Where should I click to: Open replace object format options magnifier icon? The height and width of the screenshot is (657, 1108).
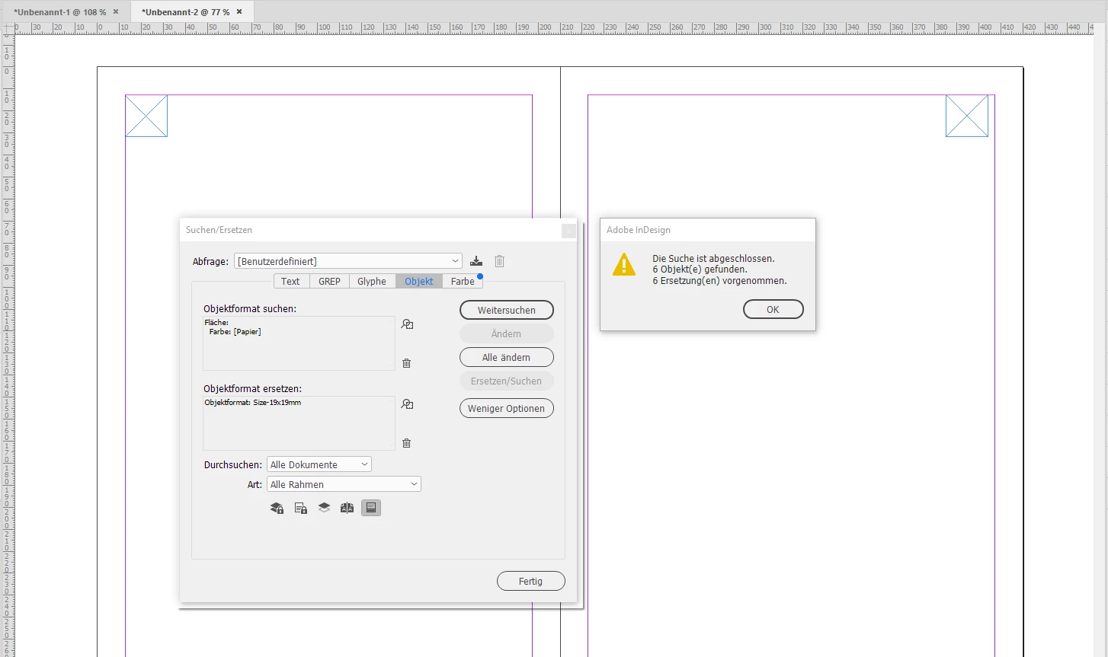tap(408, 404)
